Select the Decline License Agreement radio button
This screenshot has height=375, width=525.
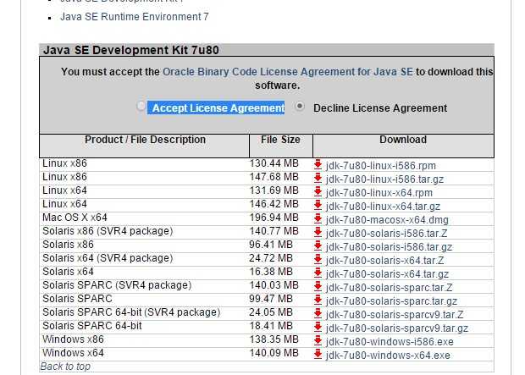pos(299,106)
